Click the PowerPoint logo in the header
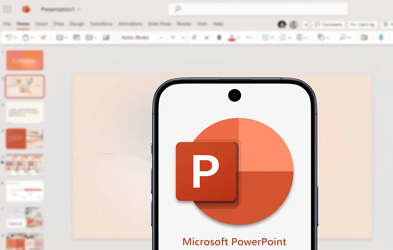393x250 pixels. pos(26,9)
